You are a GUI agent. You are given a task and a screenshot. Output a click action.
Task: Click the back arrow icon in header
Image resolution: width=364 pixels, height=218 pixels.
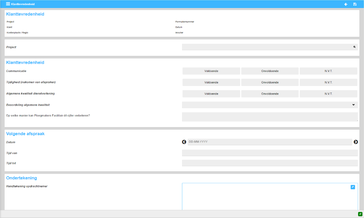(346, 4)
